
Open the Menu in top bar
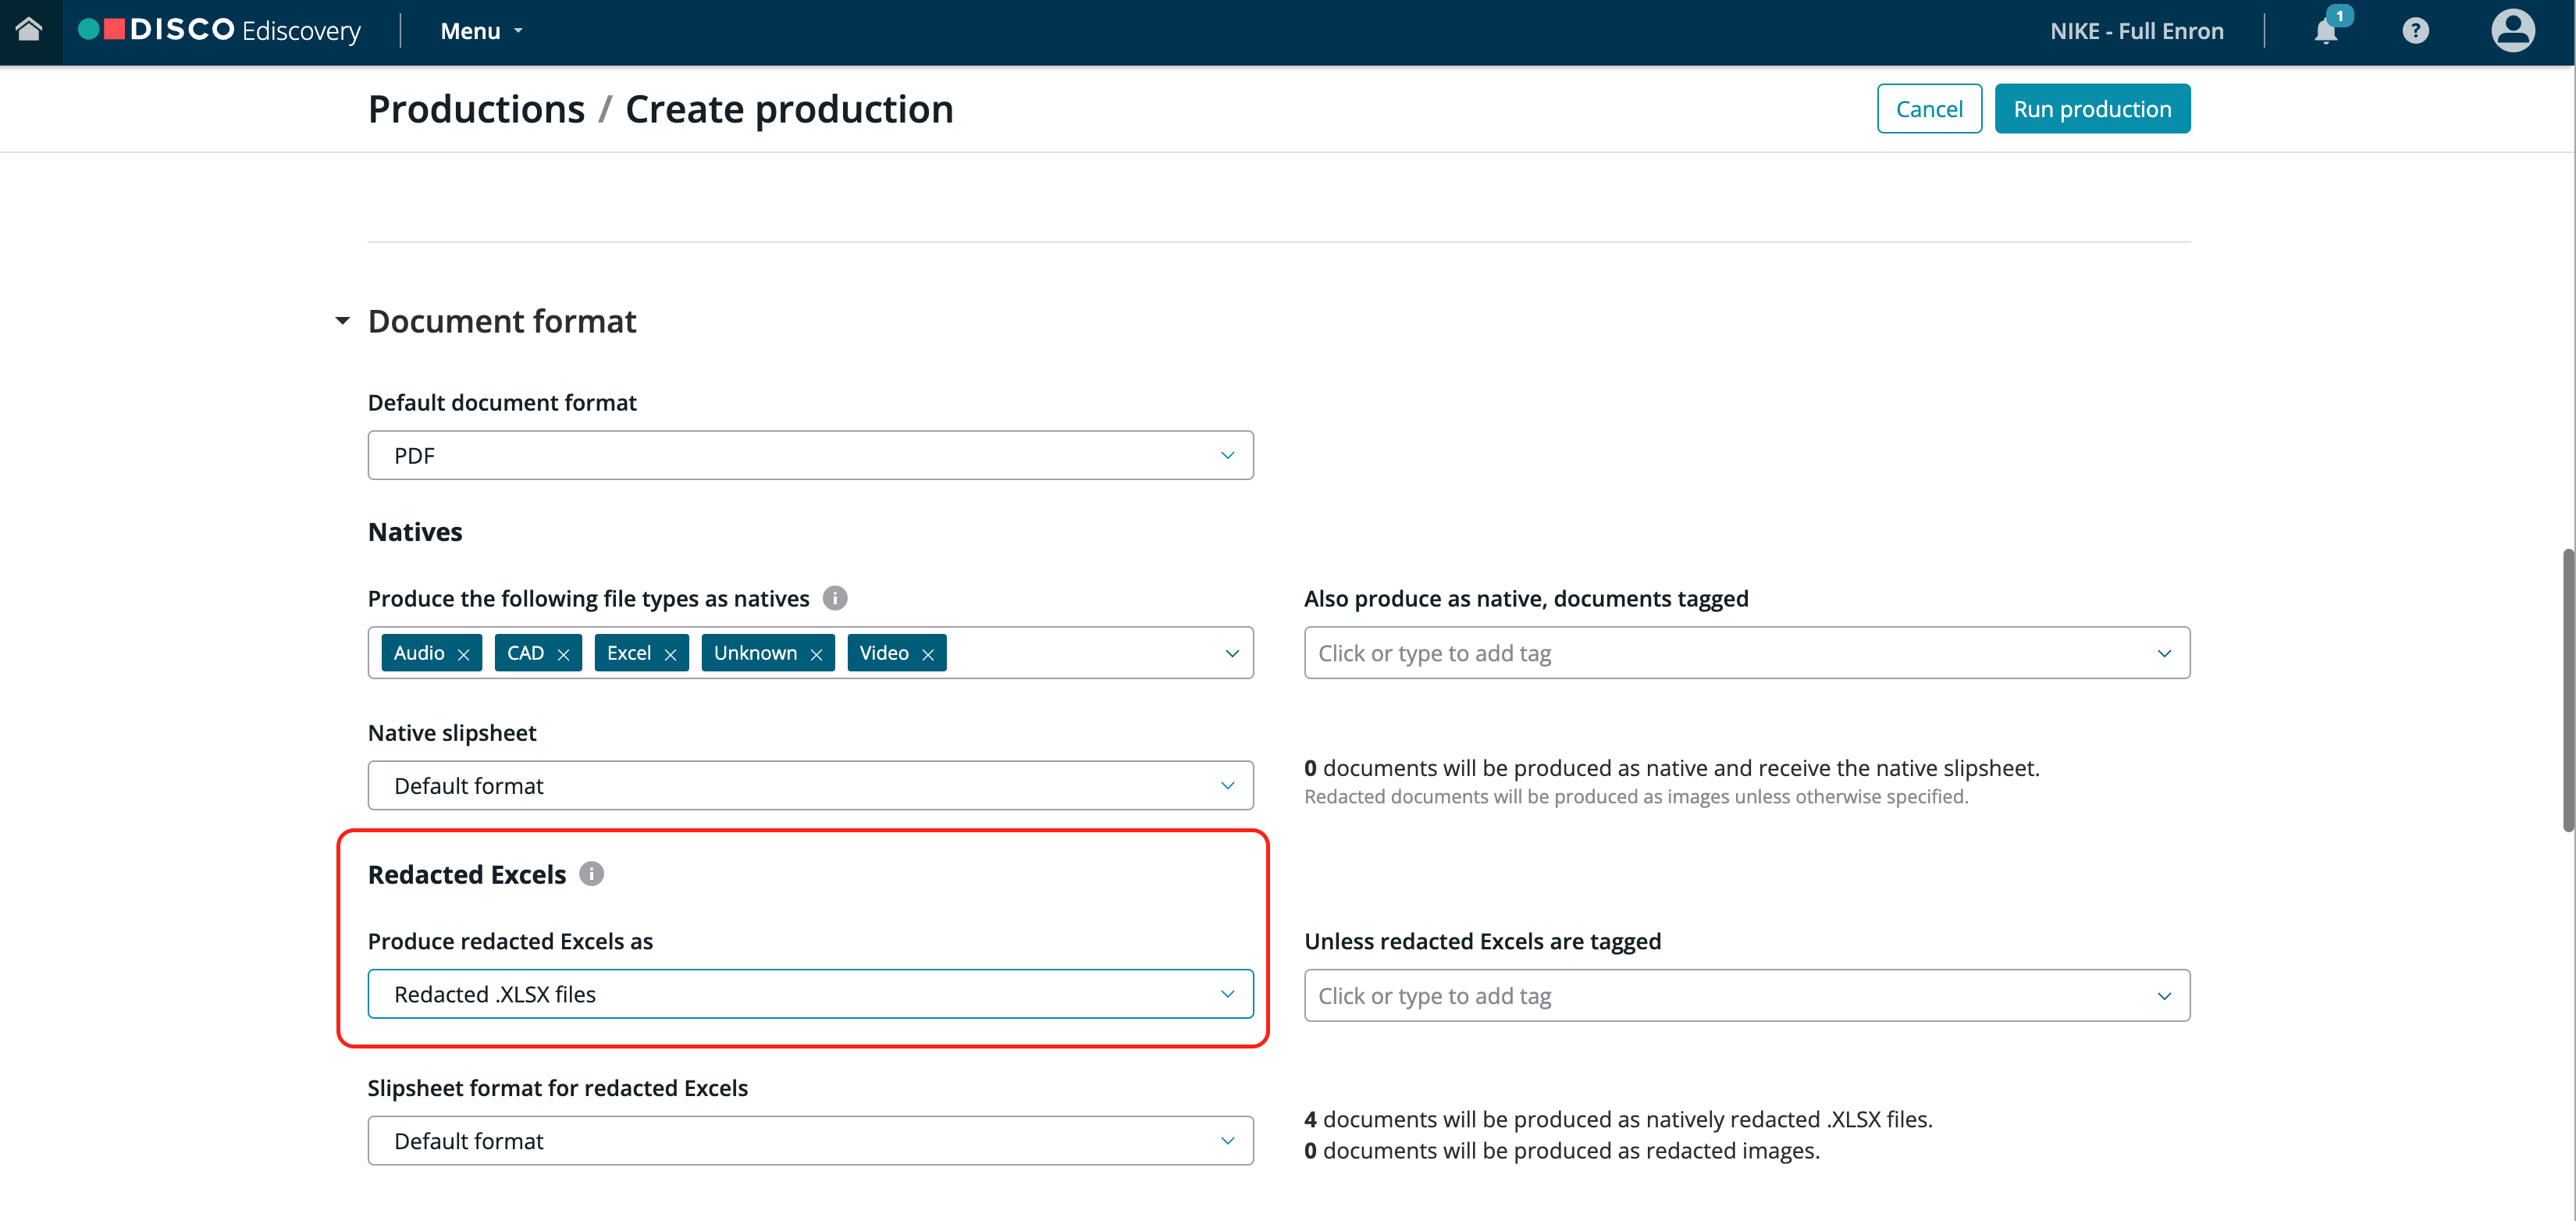(x=481, y=31)
